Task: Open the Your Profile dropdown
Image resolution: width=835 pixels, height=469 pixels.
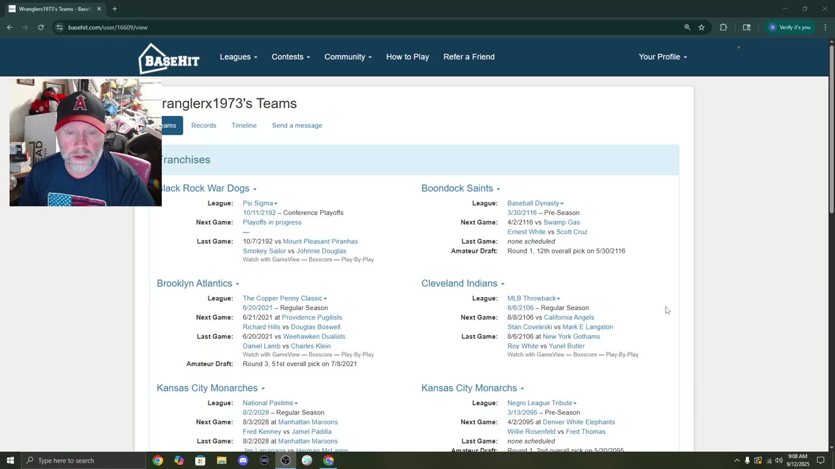Action: pos(663,57)
